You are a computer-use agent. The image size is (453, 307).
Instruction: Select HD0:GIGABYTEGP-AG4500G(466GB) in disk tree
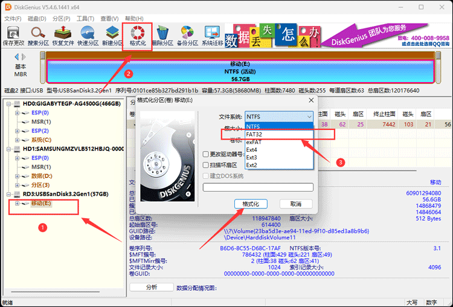tap(72, 103)
